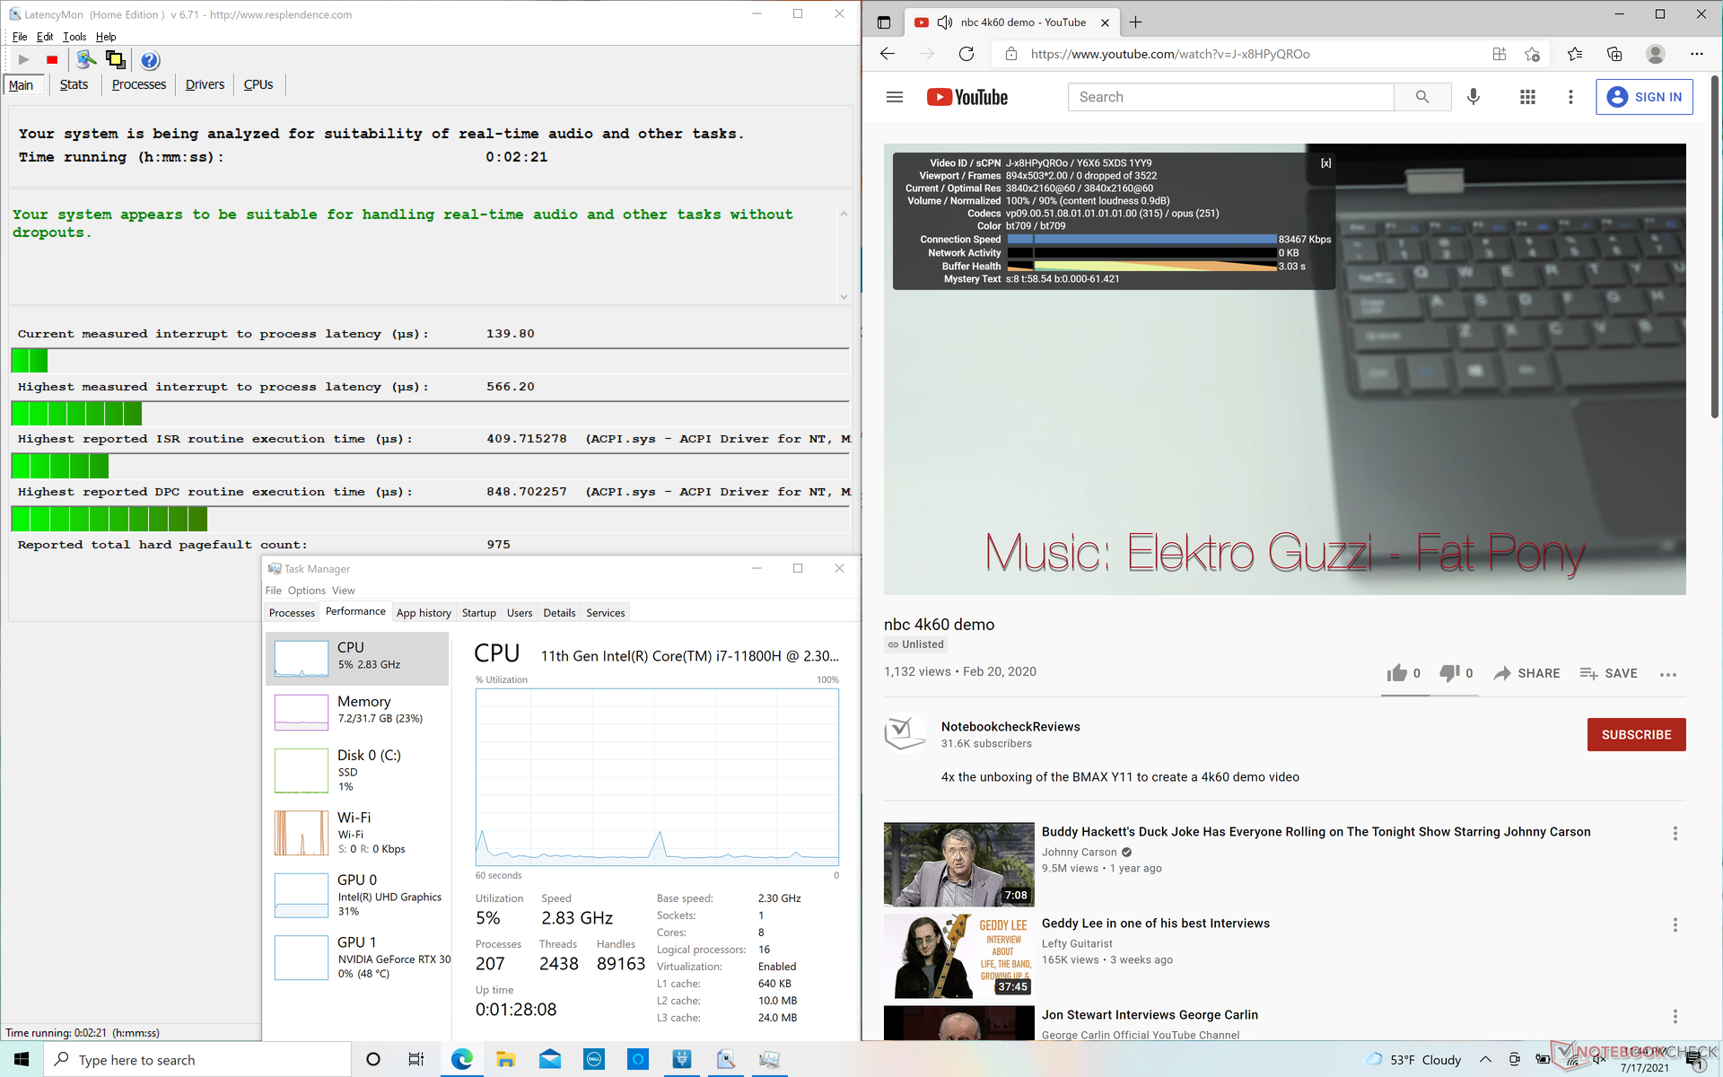1723x1077 pixels.
Task: Open Task View from the taskbar
Action: [416, 1060]
